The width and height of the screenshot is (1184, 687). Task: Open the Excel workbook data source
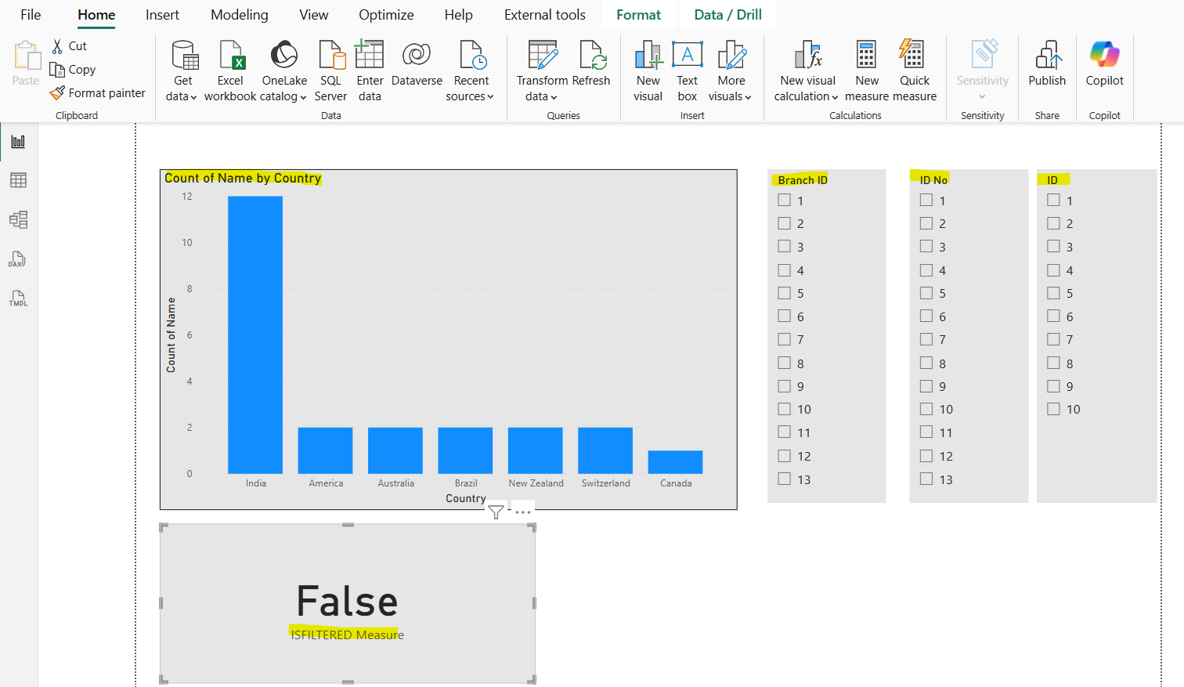[x=230, y=69]
